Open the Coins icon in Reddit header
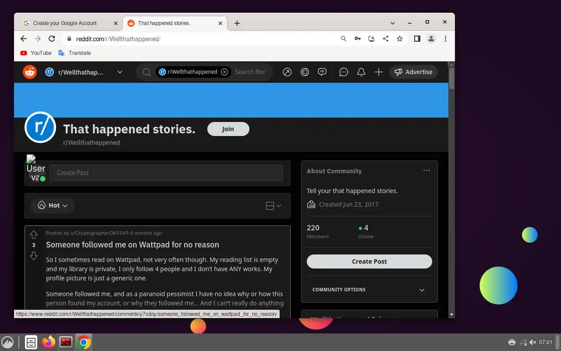The height and width of the screenshot is (351, 561). 305,72
